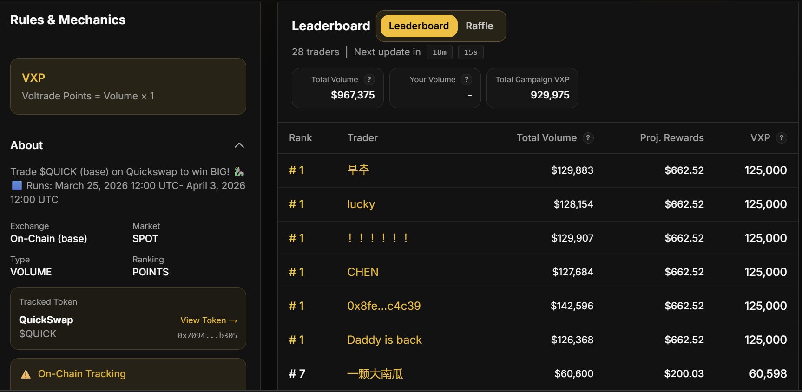Click trader CHEN in the leaderboard
Viewport: 802px width, 392px height.
[x=363, y=272]
